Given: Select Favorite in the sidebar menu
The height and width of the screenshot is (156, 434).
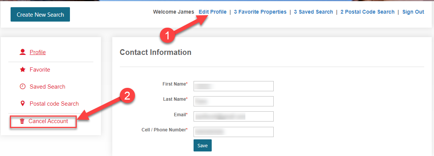Looking at the screenshot, I should tap(40, 70).
